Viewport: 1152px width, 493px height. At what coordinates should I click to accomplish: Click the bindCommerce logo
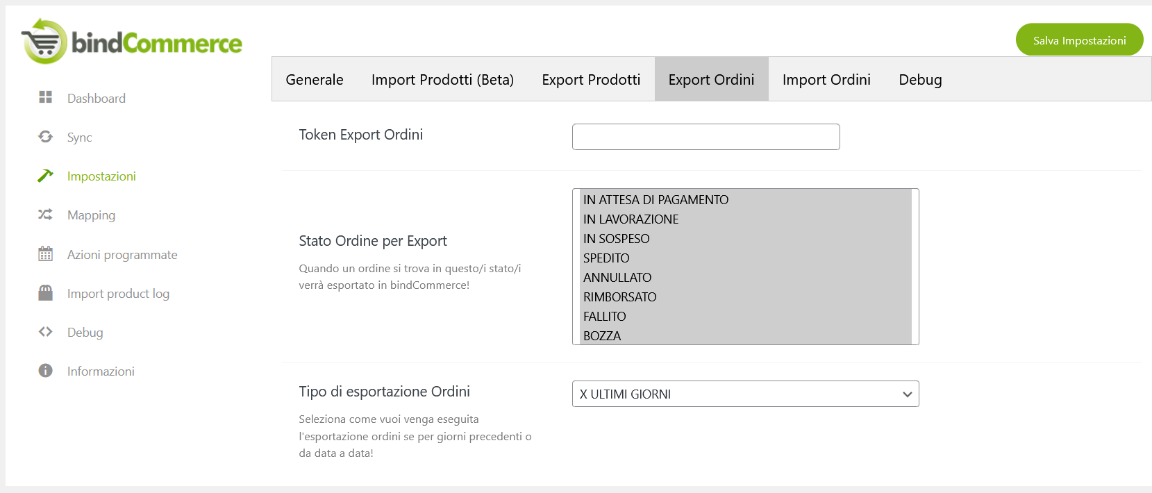tap(132, 42)
